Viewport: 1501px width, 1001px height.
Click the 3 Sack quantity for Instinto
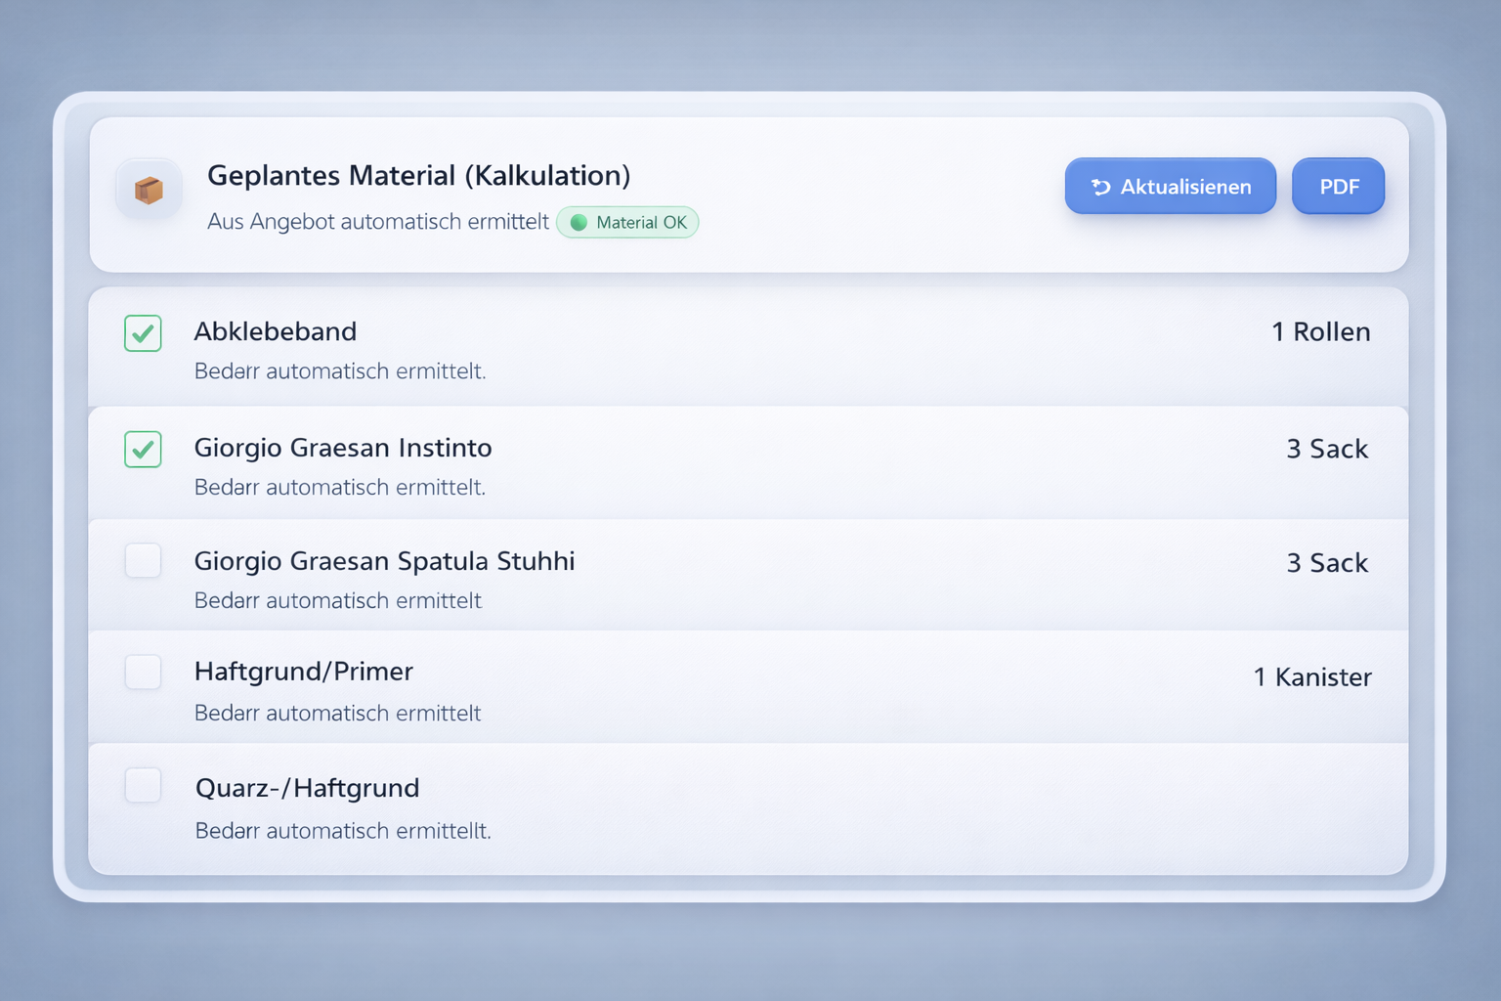[1327, 450]
